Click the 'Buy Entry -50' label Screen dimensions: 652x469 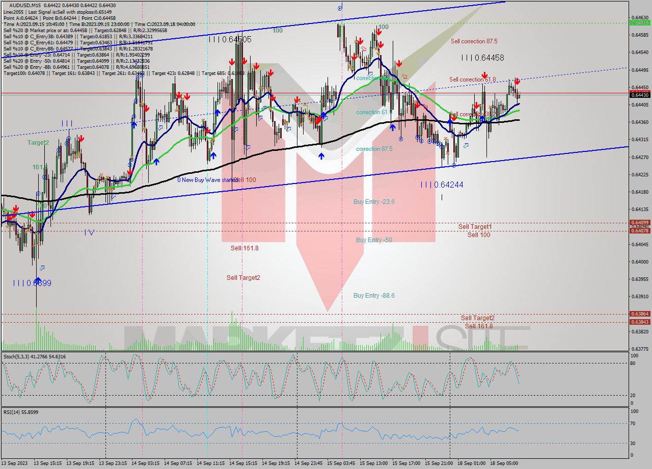tap(374, 240)
